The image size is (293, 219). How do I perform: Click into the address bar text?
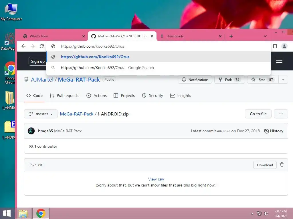pos(92,46)
